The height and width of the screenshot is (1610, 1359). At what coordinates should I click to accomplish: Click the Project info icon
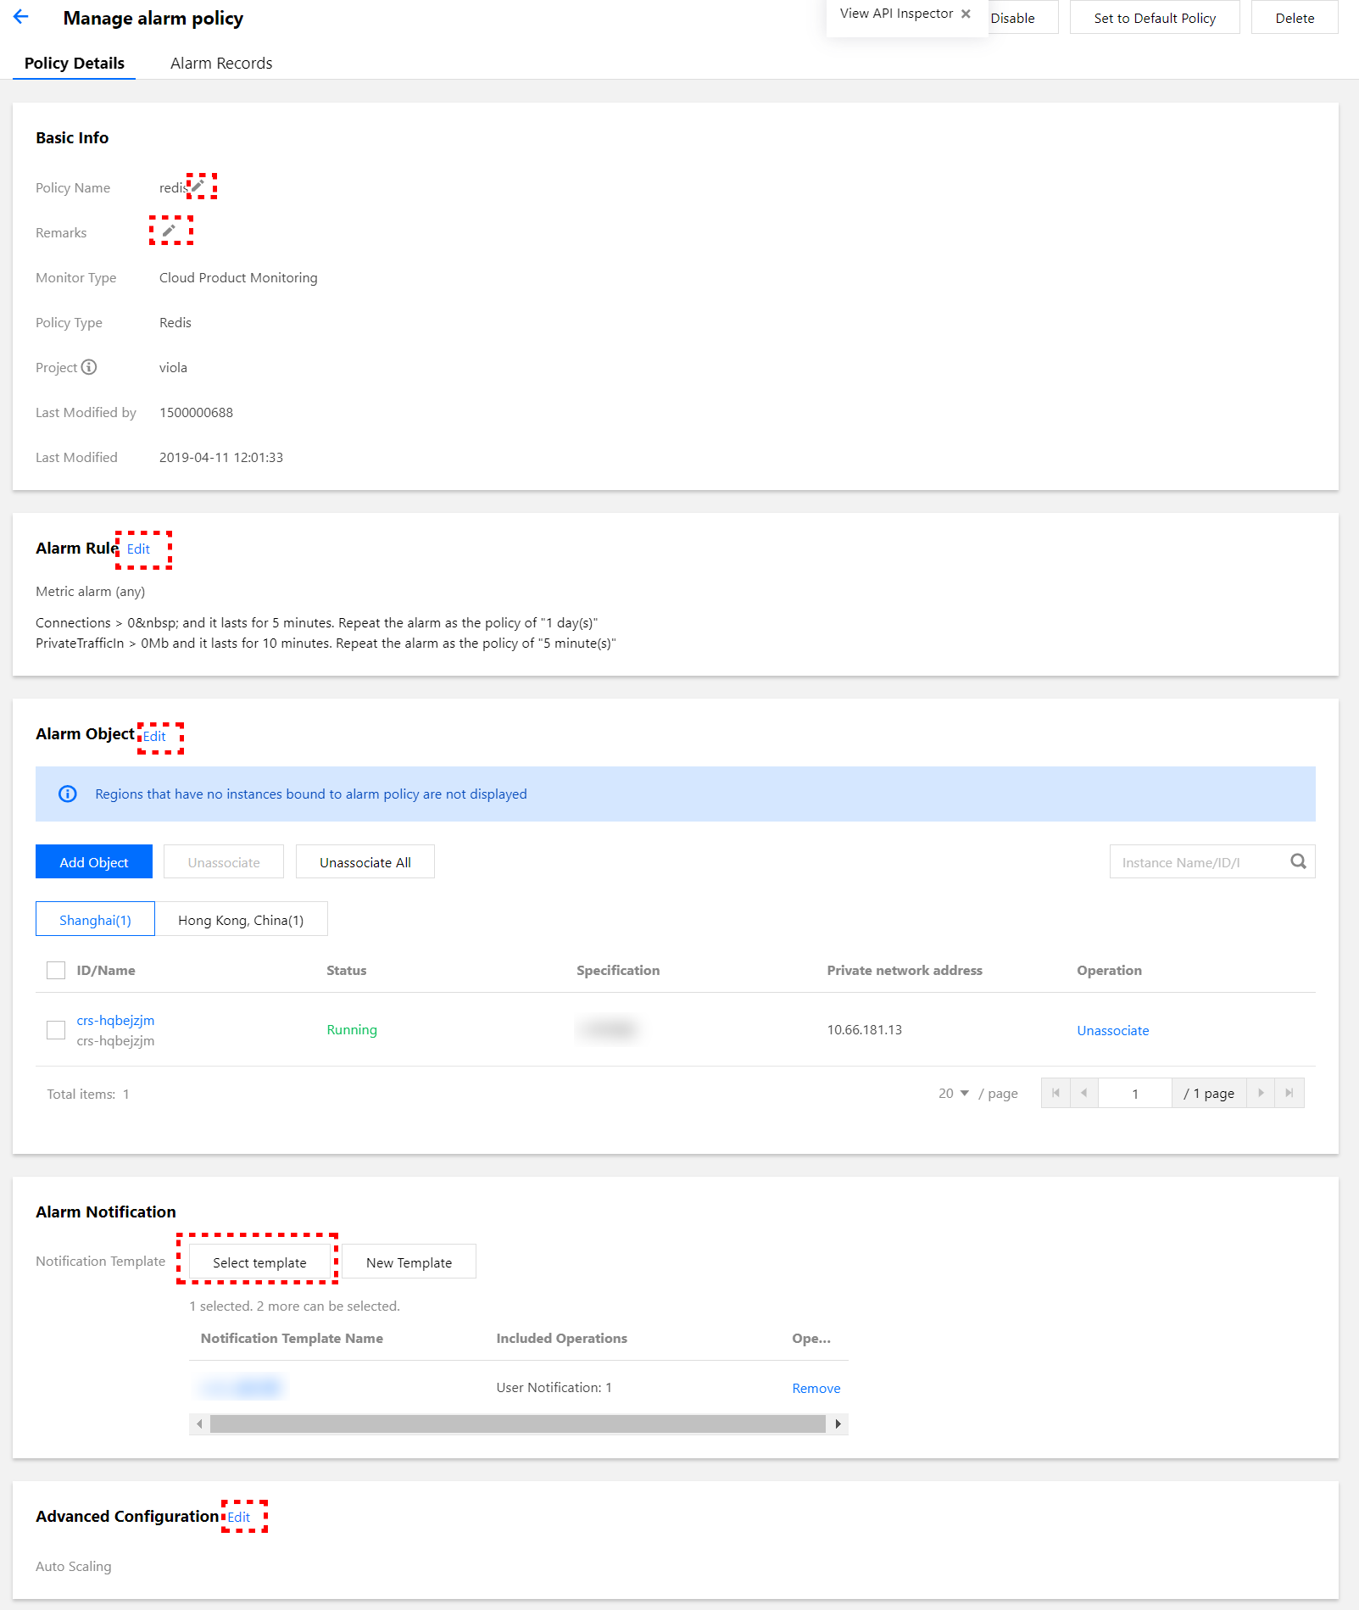(89, 367)
